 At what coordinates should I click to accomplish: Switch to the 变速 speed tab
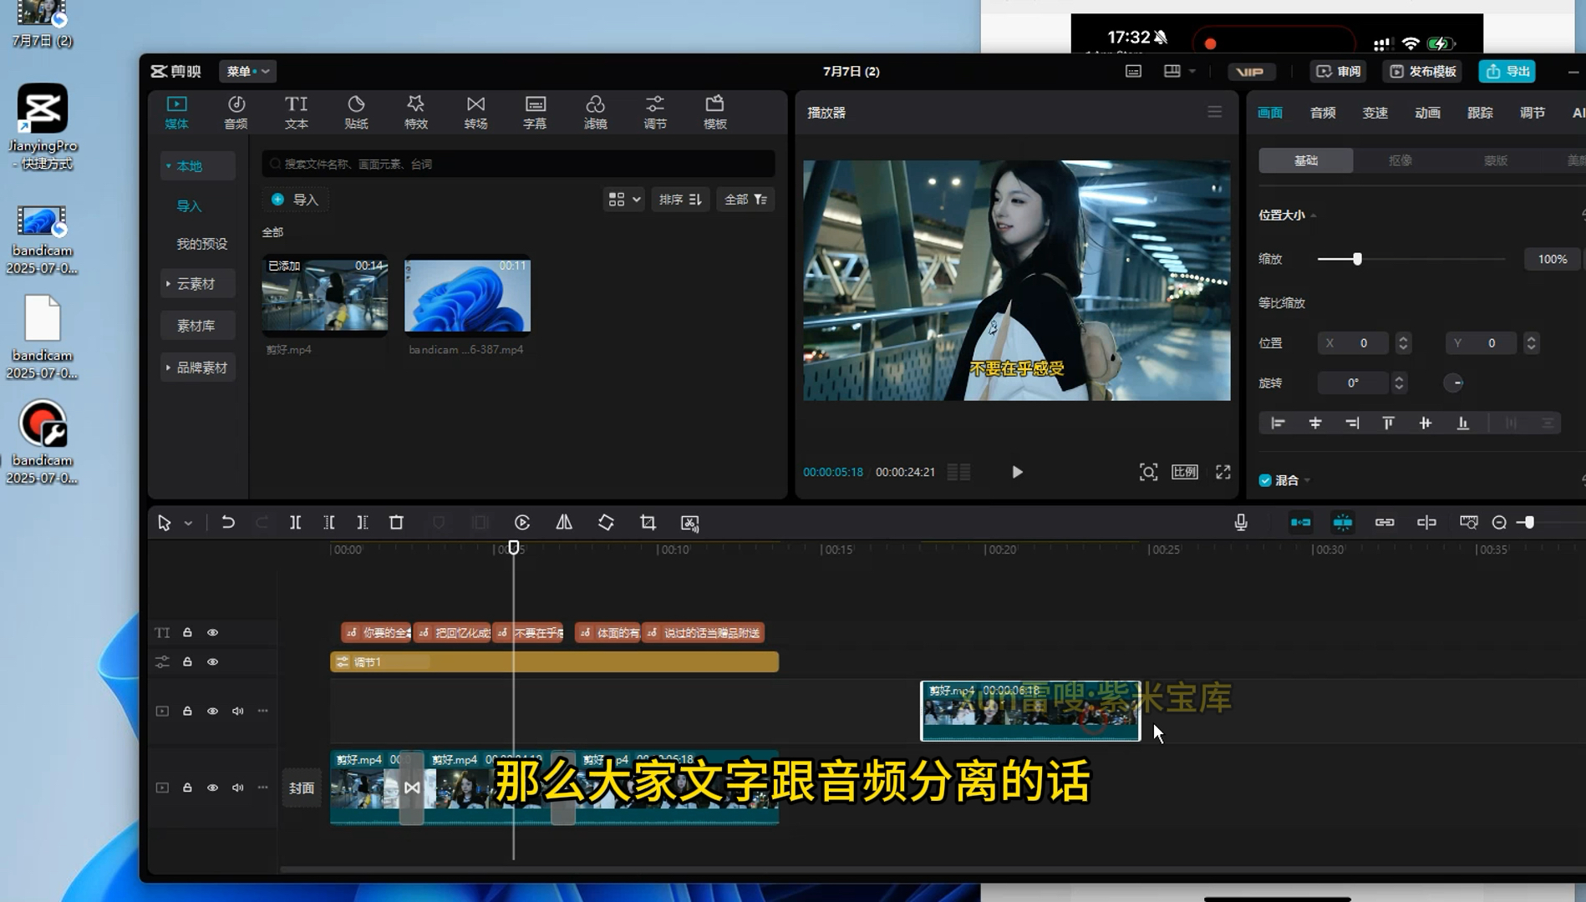(x=1375, y=113)
